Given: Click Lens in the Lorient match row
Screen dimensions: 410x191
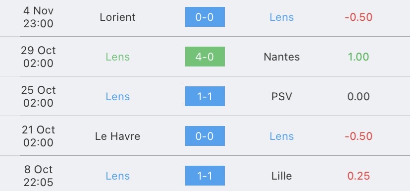Looking at the screenshot, I should tap(282, 17).
